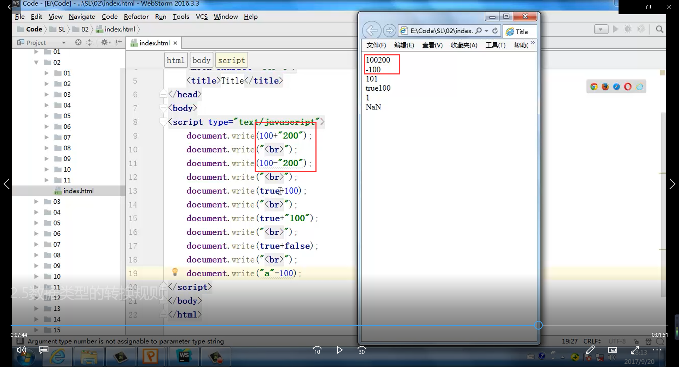This screenshot has height=367, width=679.
Task: Click the CRLF line separator selector
Action: tap(592, 341)
